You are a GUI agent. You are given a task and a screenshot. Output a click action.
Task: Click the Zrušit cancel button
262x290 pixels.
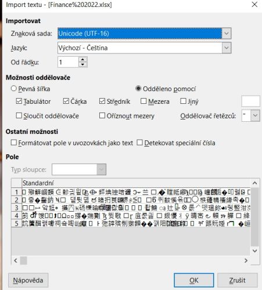[238, 280]
